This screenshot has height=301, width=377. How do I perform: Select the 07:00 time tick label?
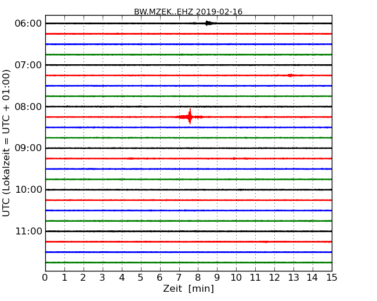coord(28,65)
